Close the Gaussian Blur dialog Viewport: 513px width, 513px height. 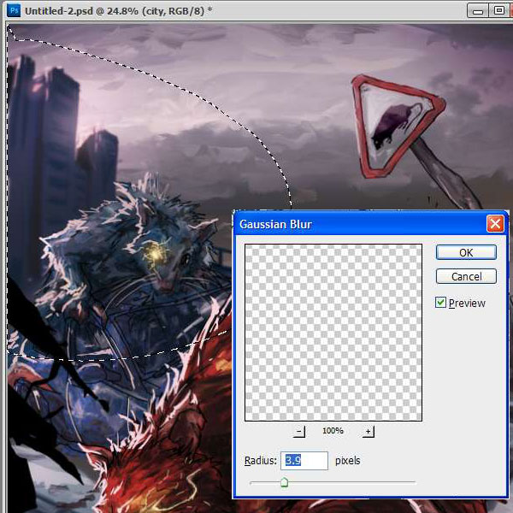tap(495, 224)
